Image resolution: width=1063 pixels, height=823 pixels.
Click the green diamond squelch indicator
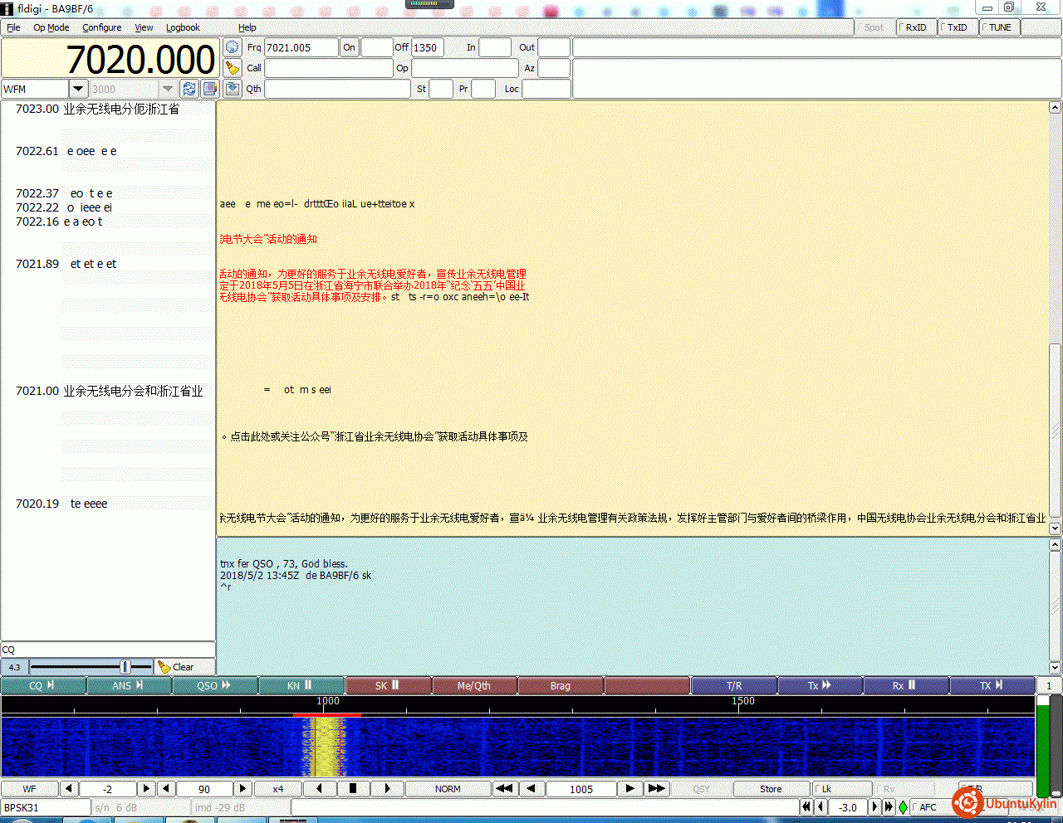tap(903, 807)
